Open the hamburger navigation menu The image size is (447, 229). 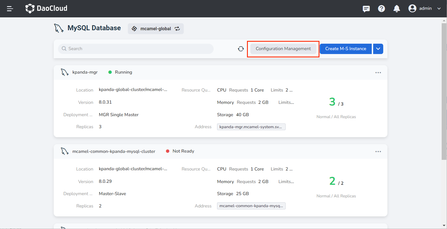[x=10, y=9]
